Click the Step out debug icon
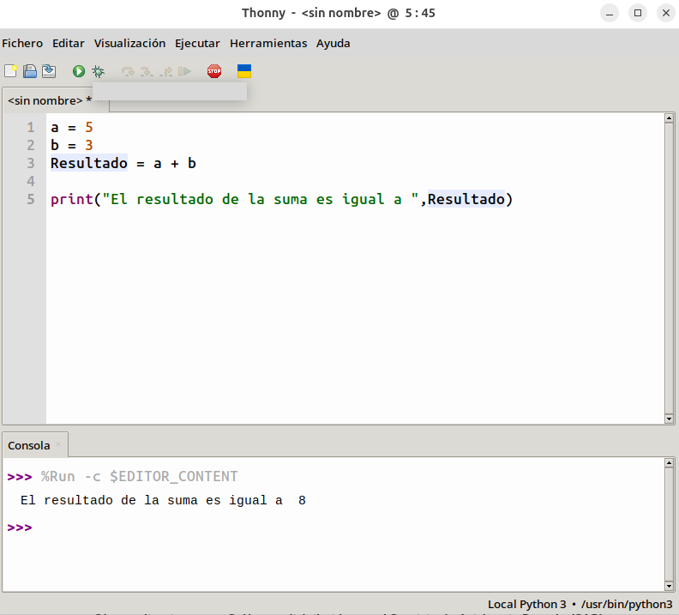The width and height of the screenshot is (679, 615). tap(165, 71)
